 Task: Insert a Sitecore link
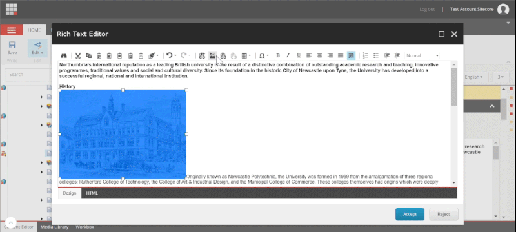(x=202, y=55)
